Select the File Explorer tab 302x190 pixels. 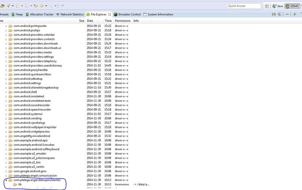pos(99,14)
